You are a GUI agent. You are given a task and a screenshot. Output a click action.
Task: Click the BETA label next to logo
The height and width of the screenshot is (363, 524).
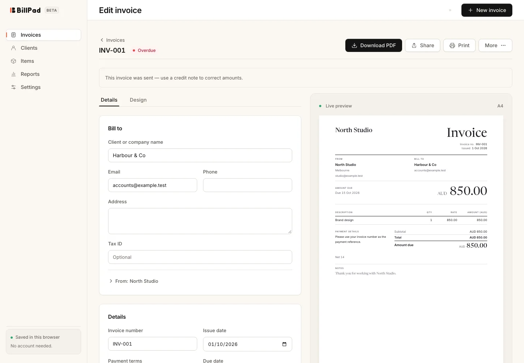[x=52, y=10]
